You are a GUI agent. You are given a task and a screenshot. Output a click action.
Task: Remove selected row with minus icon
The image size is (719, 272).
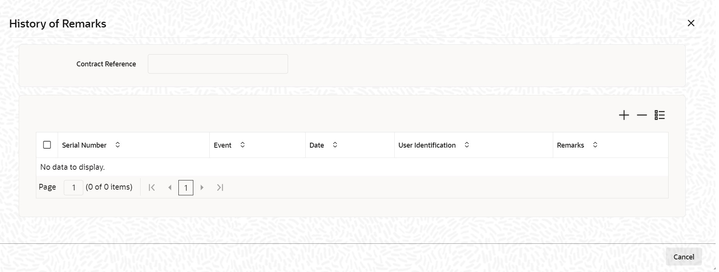(x=642, y=115)
